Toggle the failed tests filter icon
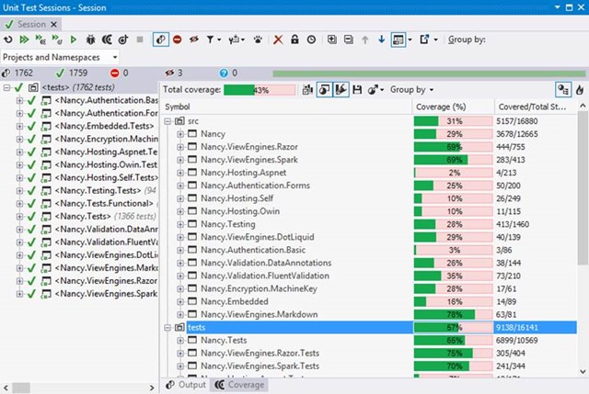Image resolution: width=589 pixels, height=394 pixels. tap(178, 39)
